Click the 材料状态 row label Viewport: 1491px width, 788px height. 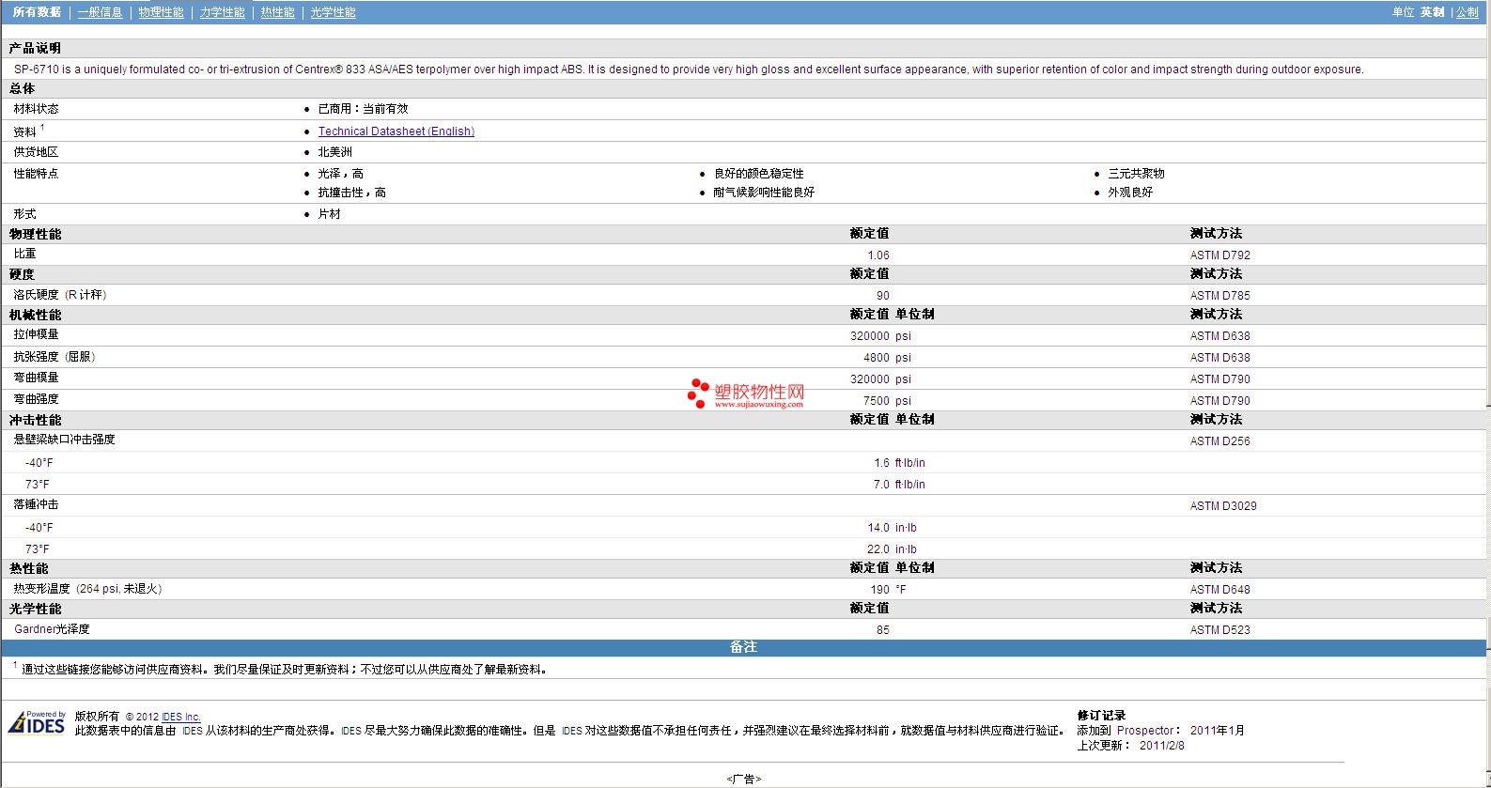tap(36, 109)
